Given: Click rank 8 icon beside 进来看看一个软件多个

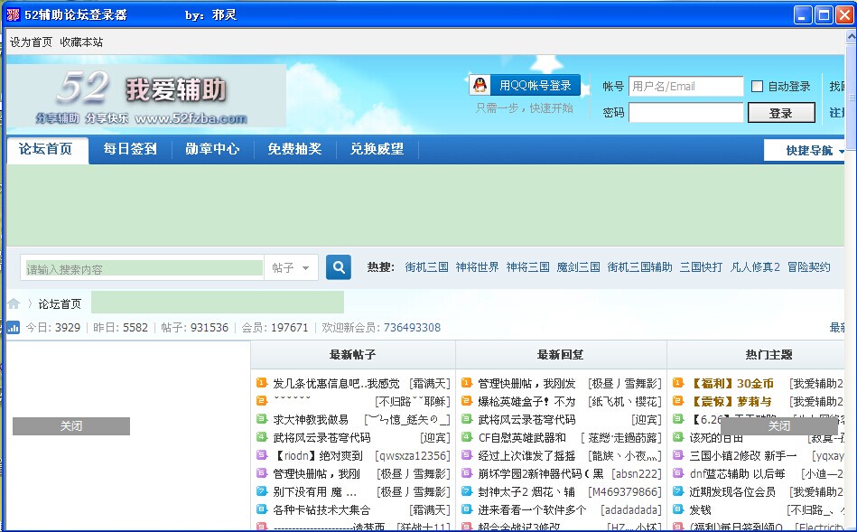Looking at the screenshot, I should click(x=467, y=509).
